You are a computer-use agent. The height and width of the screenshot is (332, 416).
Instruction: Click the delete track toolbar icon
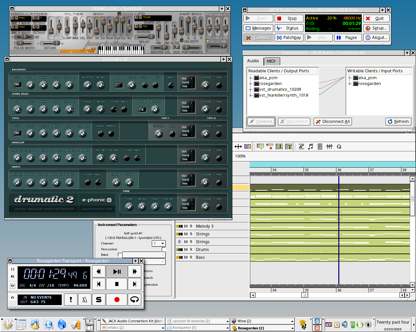[269, 147]
